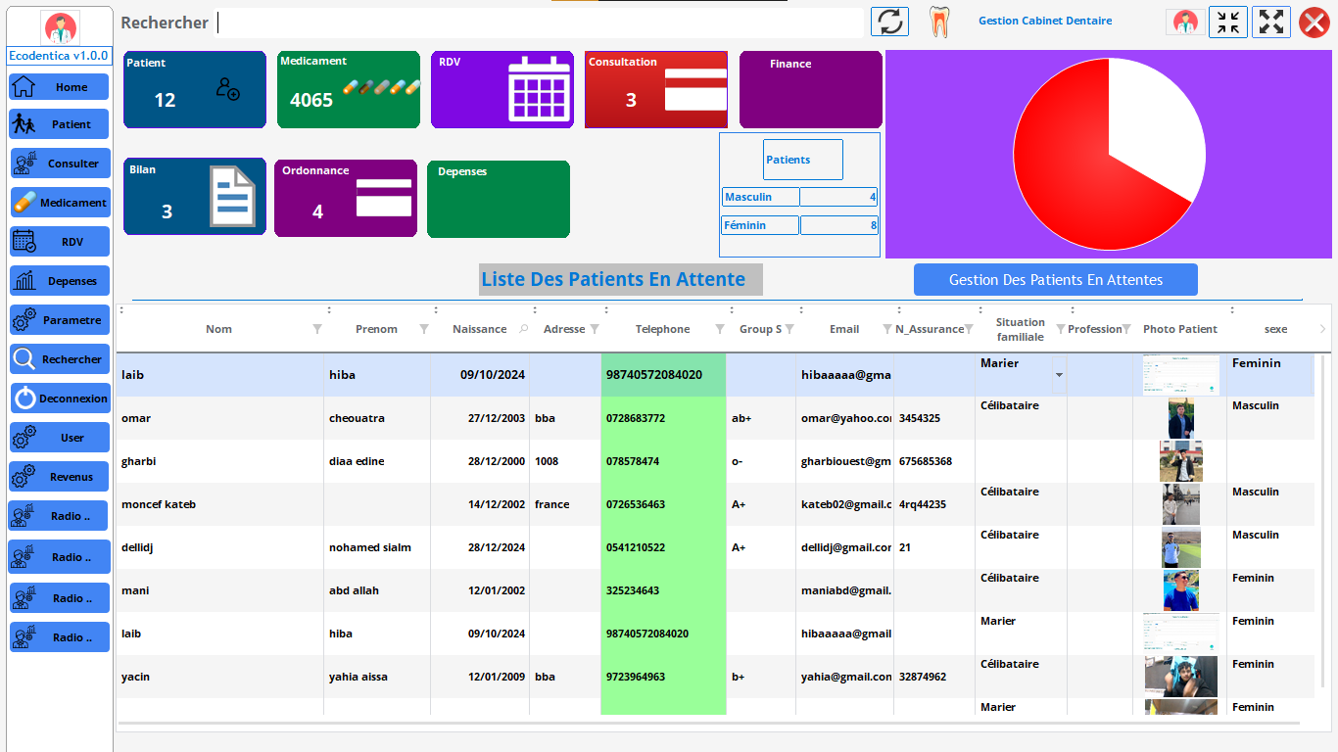Click the RDV calendar tile
Image resolution: width=1338 pixels, height=752 pixels.
502,89
